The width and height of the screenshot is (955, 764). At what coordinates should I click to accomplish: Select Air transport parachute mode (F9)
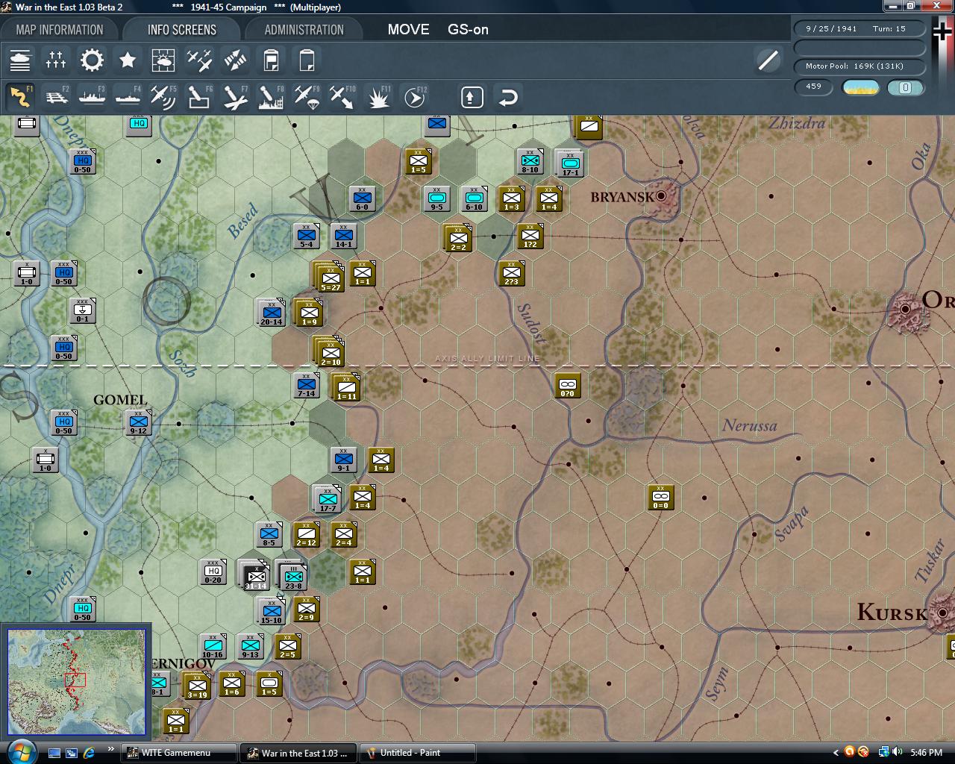click(306, 97)
